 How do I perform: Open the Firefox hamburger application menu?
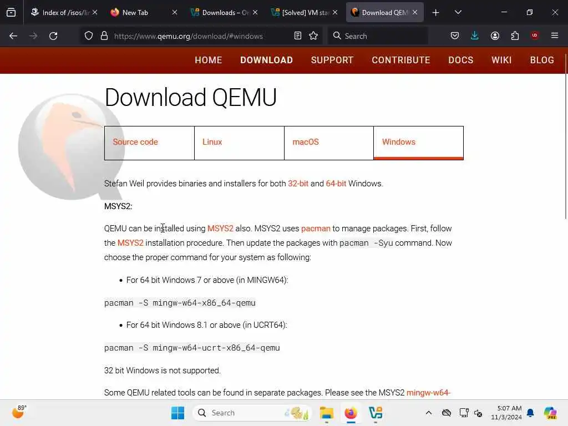(555, 35)
